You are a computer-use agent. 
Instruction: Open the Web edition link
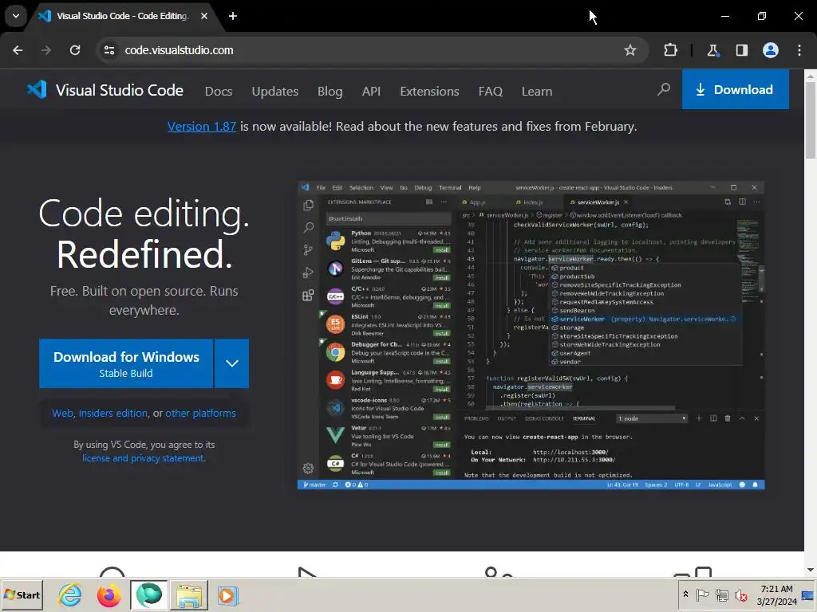(x=62, y=414)
